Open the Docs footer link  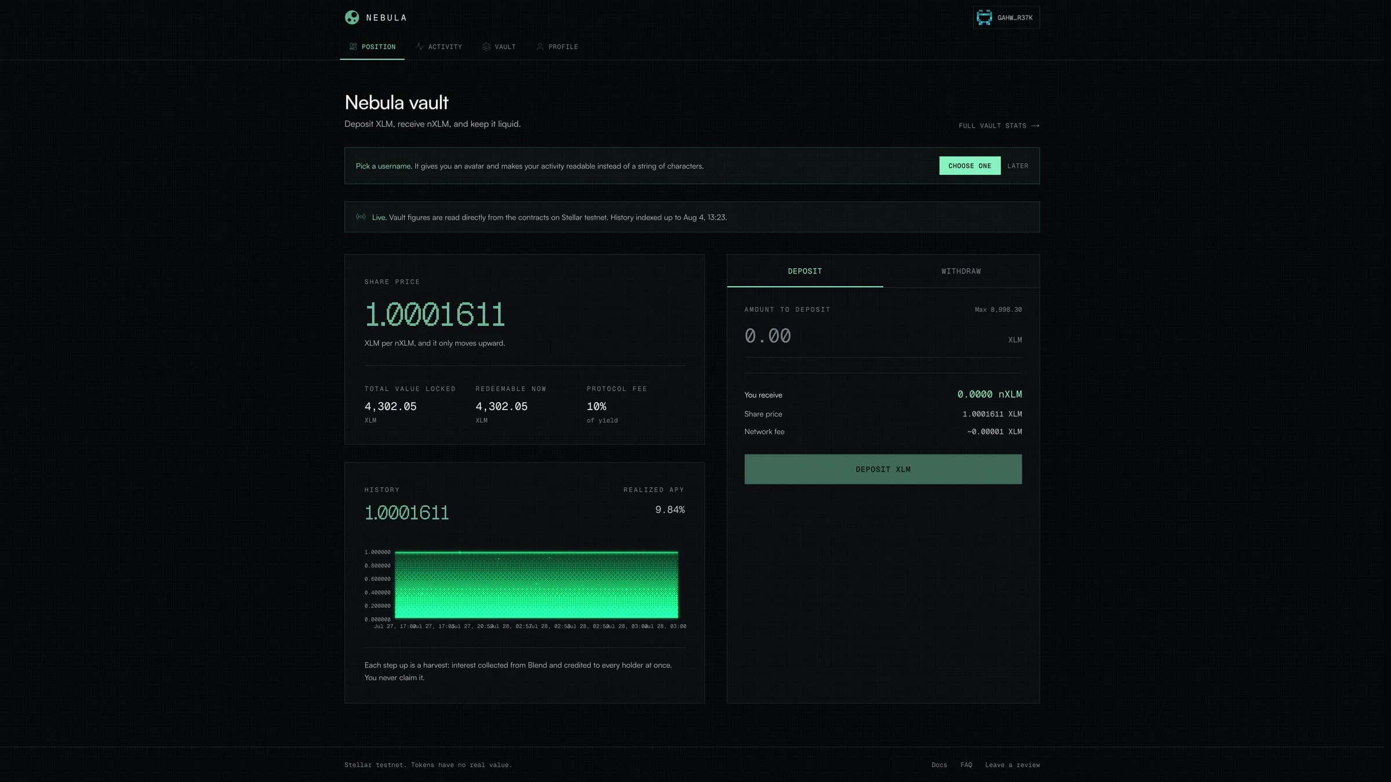939,765
